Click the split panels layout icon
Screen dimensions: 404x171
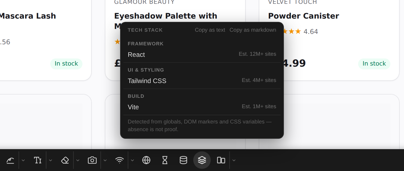(221, 160)
